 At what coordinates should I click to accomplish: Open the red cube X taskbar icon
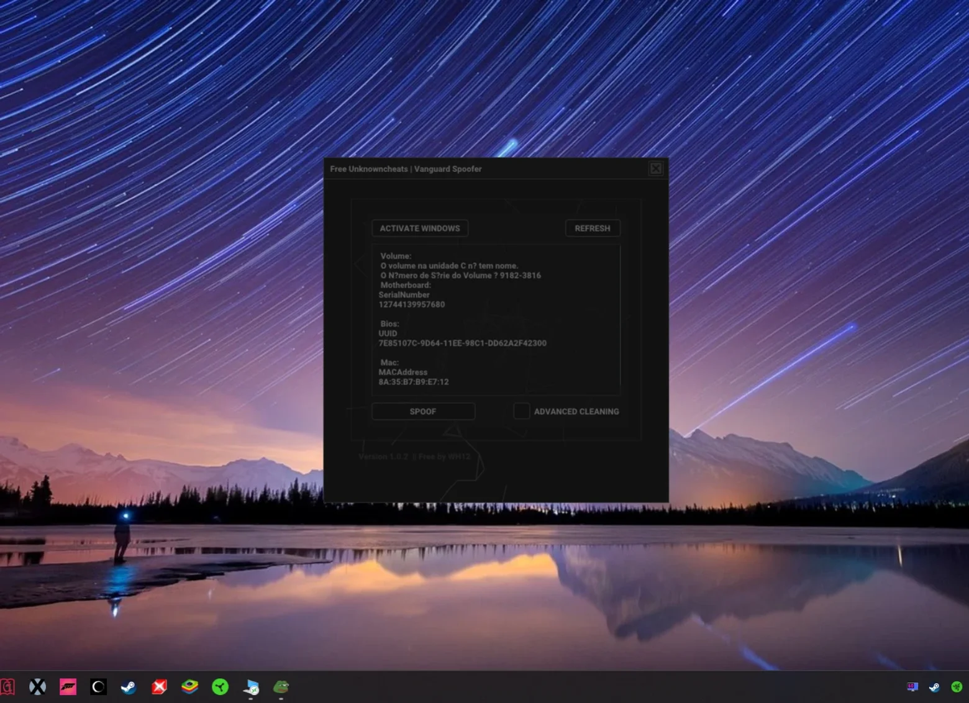point(160,687)
